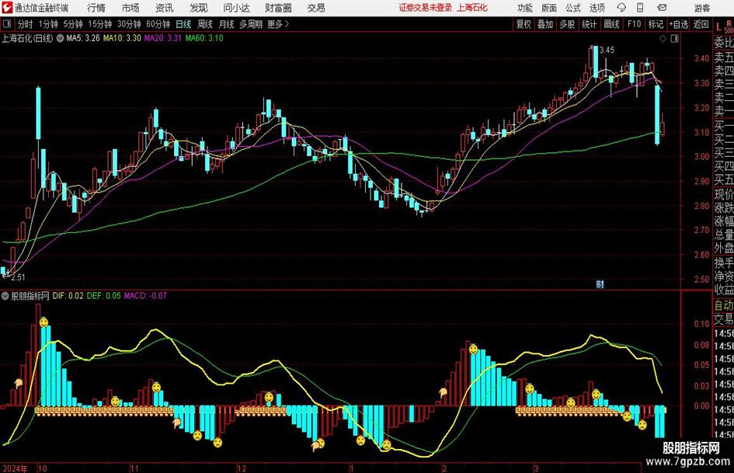
Task: Click the 委比 row in quote panel
Action: pos(724,43)
